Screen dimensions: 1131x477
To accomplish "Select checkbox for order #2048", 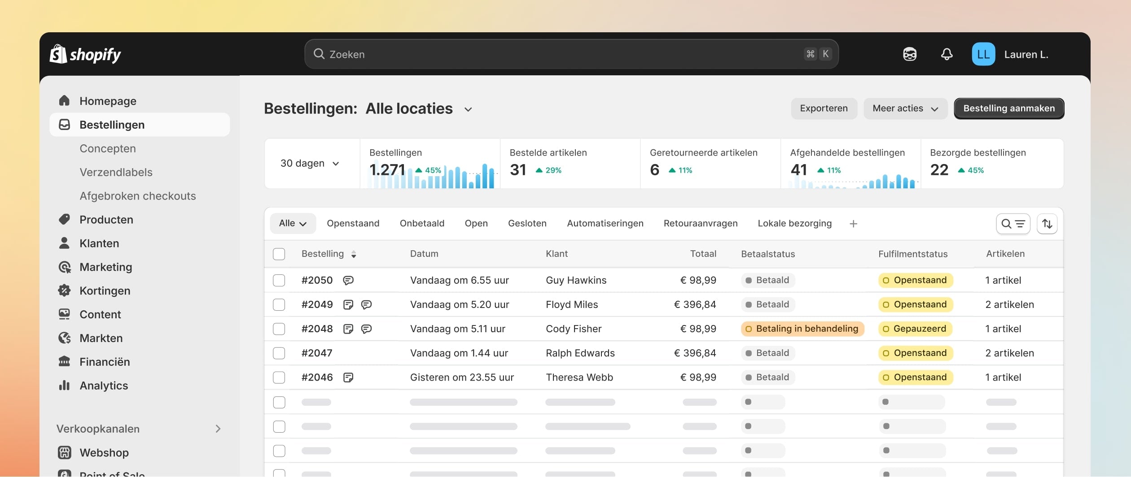I will 279,329.
